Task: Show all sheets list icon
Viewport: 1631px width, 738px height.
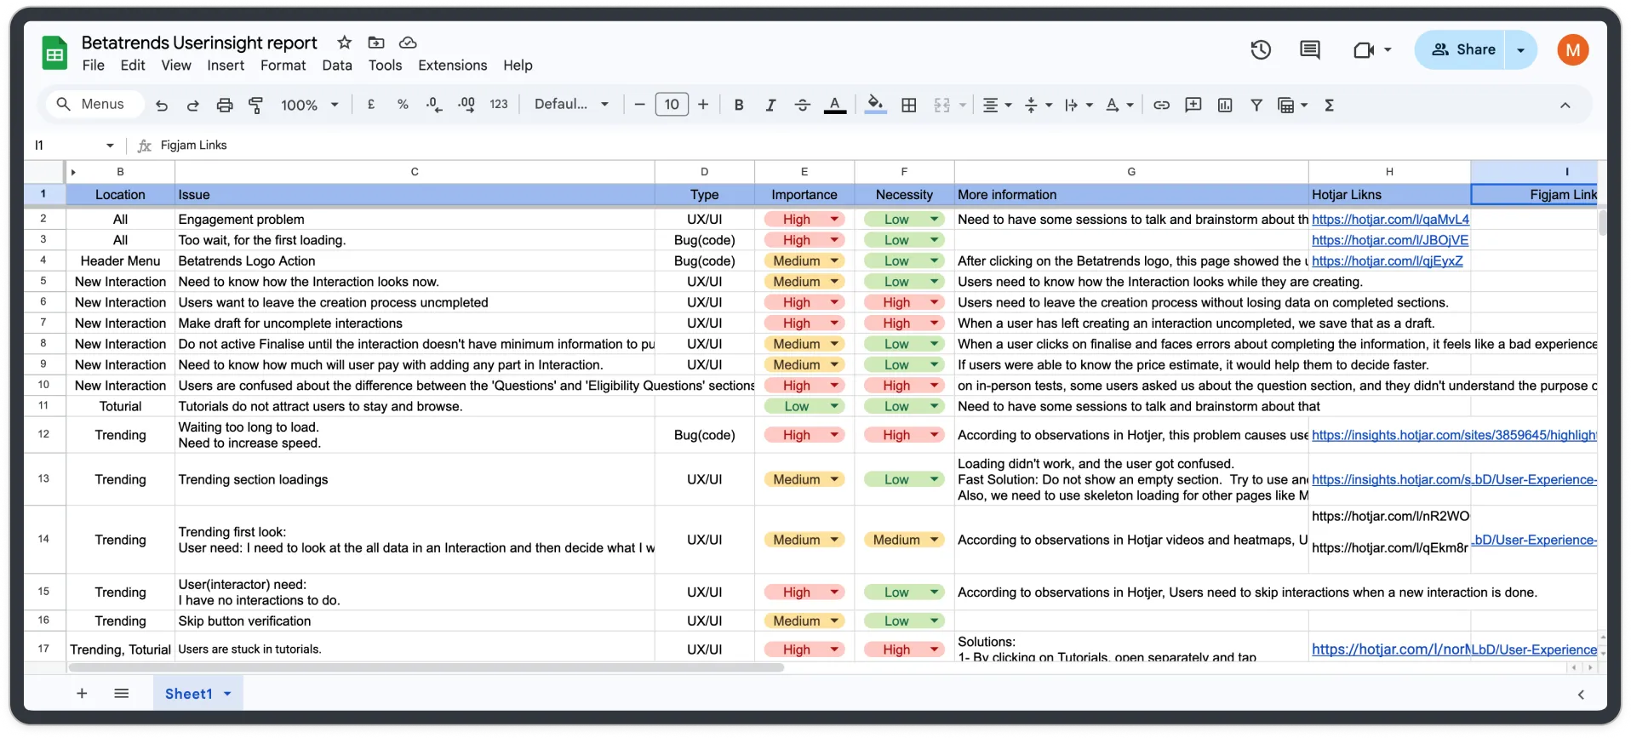Action: (x=122, y=694)
